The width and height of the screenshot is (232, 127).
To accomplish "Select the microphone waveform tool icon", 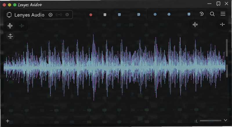I will 10,26.
